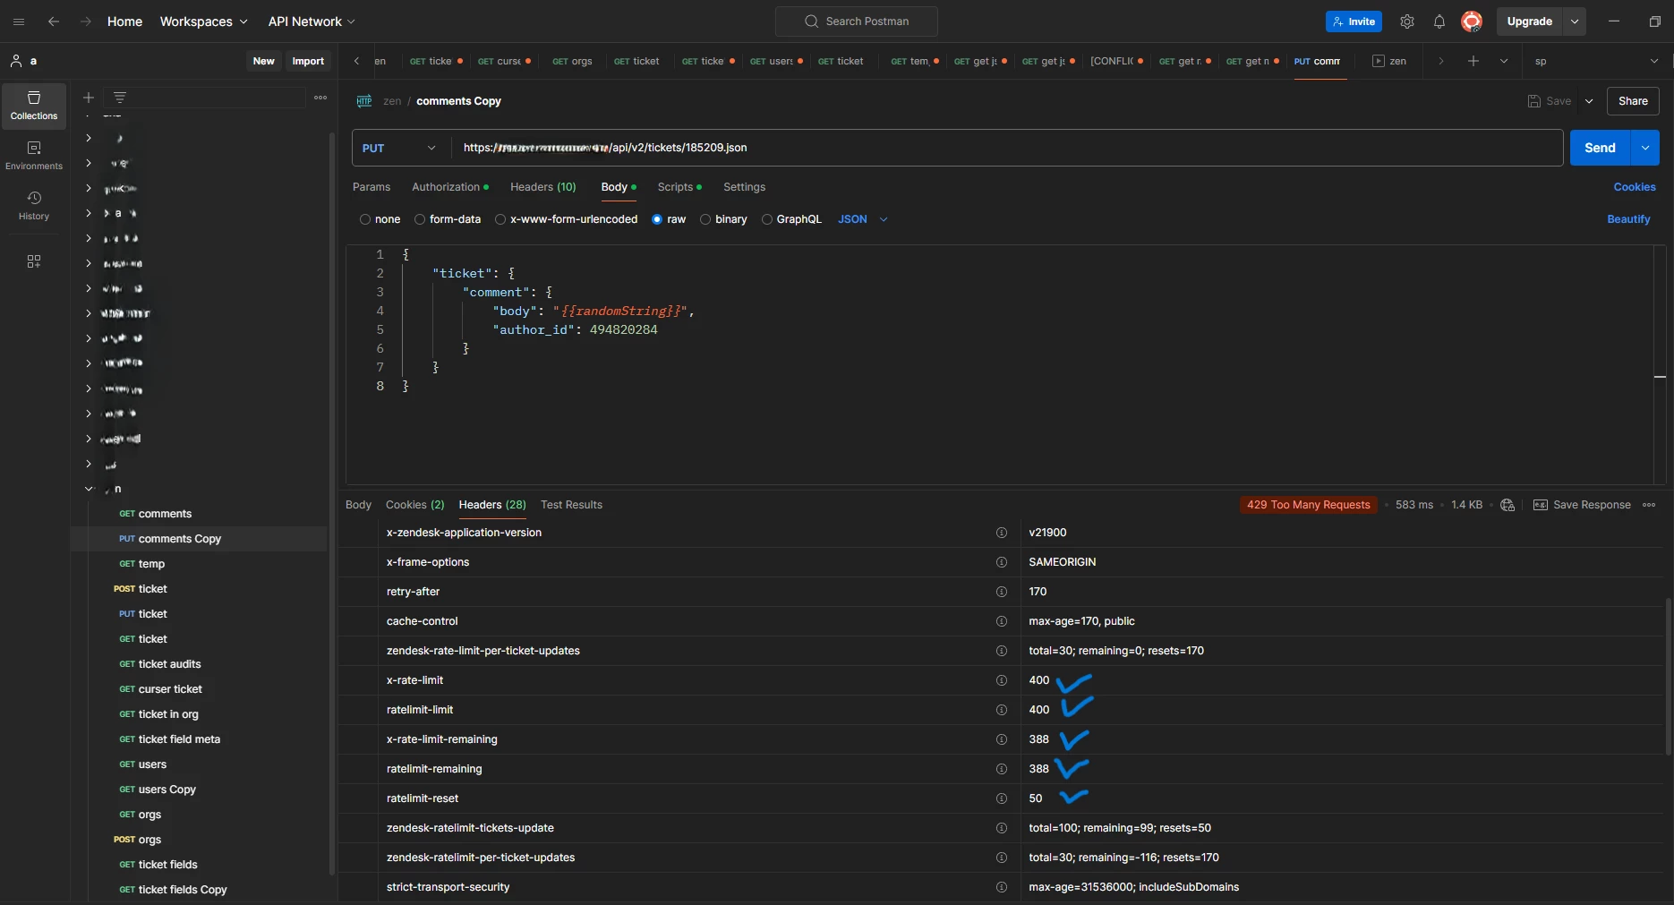Collapse the expanded n collection
1674x905 pixels.
coord(89,489)
